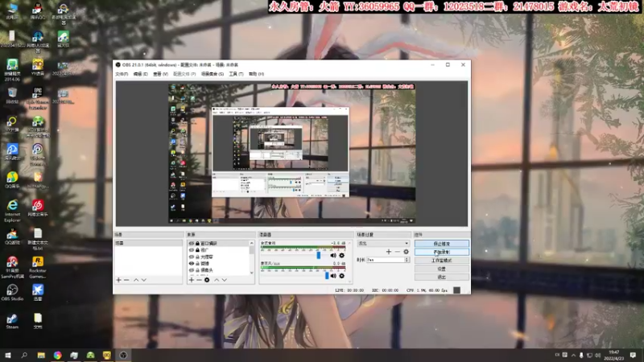Open NetEase Cloud Music desktop icon
Viewport: 644px width, 362px height.
[38, 208]
